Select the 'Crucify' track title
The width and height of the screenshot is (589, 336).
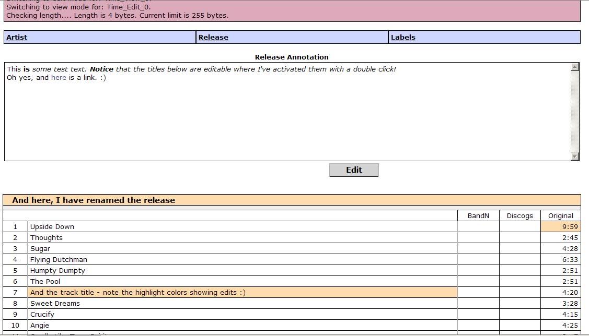[x=42, y=314]
